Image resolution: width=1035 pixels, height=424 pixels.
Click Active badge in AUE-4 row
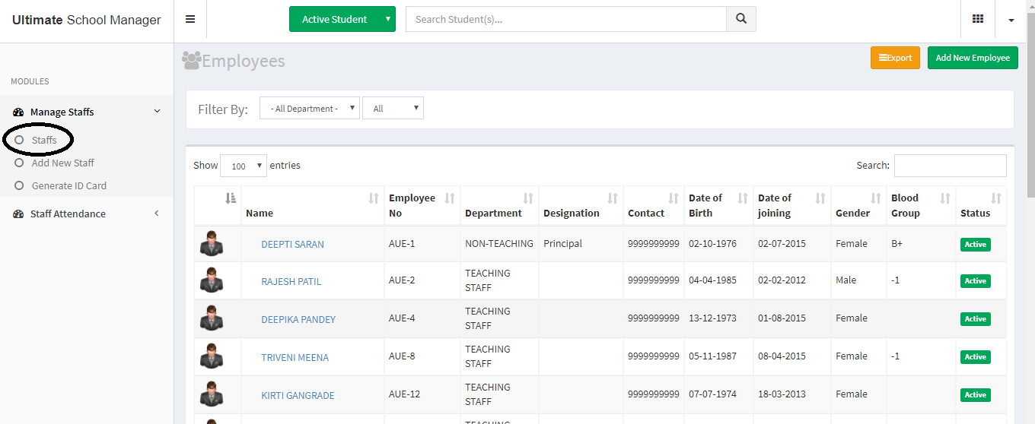(976, 319)
